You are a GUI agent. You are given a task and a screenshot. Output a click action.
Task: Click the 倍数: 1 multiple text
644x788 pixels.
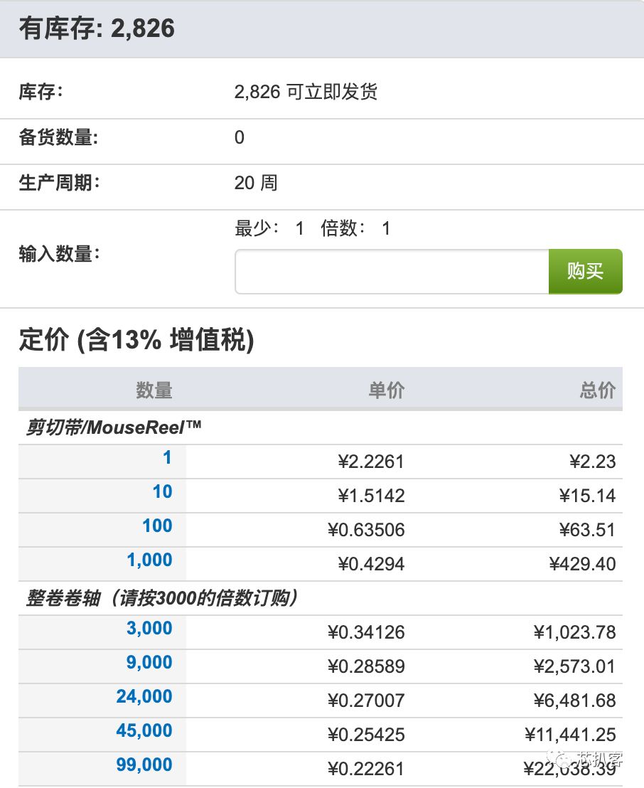pos(355,229)
